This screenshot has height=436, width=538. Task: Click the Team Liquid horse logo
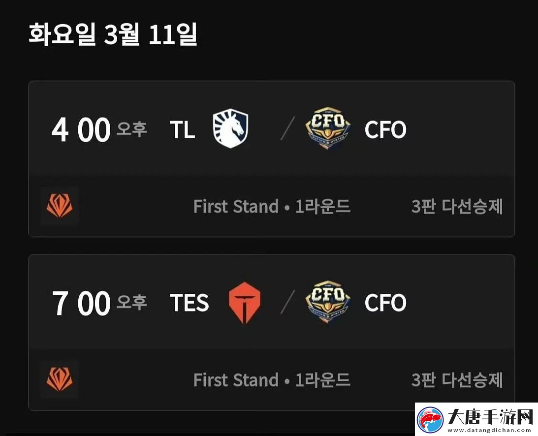coord(230,128)
